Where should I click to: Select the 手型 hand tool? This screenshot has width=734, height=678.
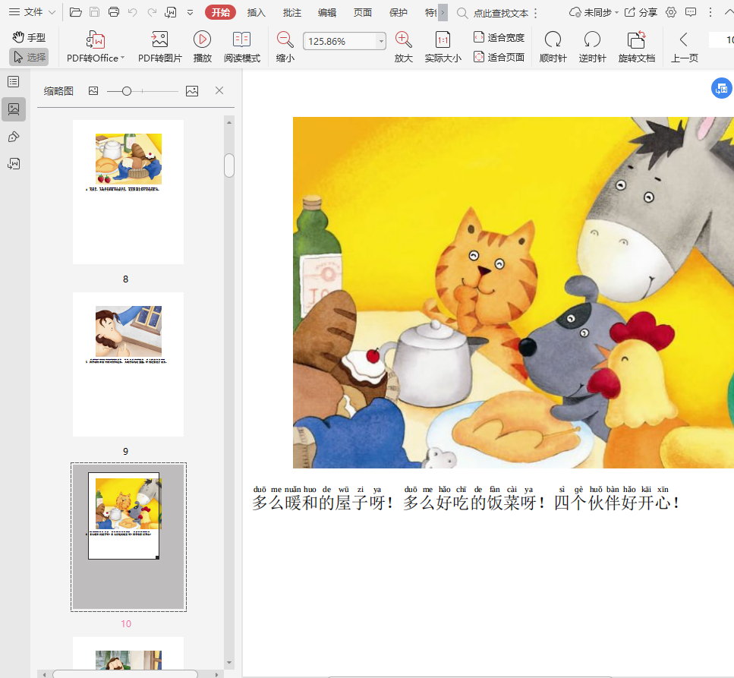[x=29, y=37]
